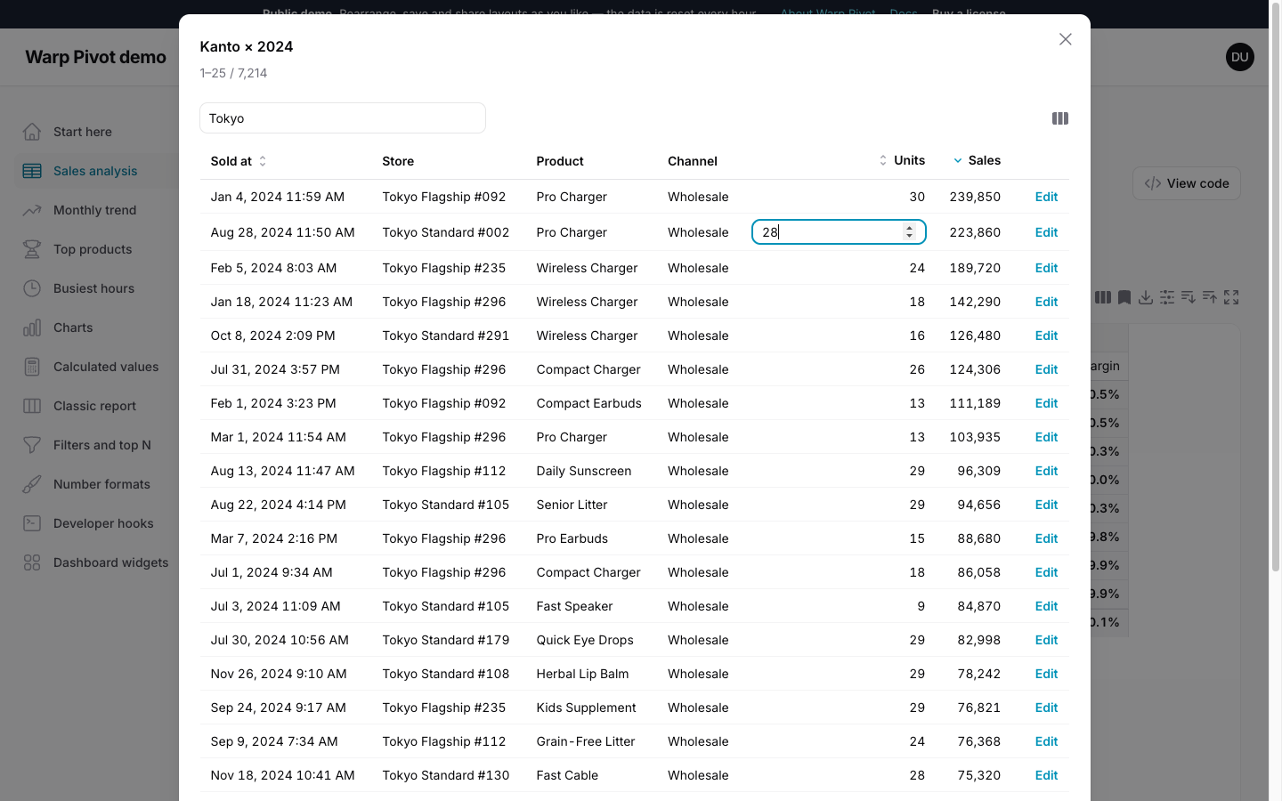Click the Daily Sunscreen product cell
Viewport: 1282px width, 801px height.
(584, 471)
